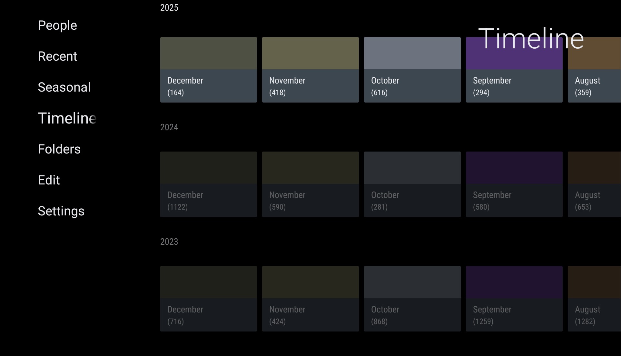Select Recent in the sidebar
The height and width of the screenshot is (356, 621).
point(57,56)
